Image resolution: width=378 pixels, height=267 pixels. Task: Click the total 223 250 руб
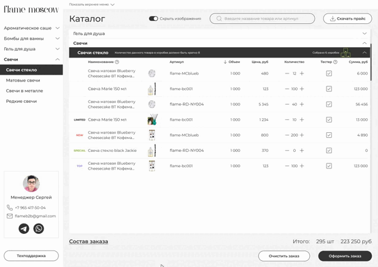tap(356, 241)
